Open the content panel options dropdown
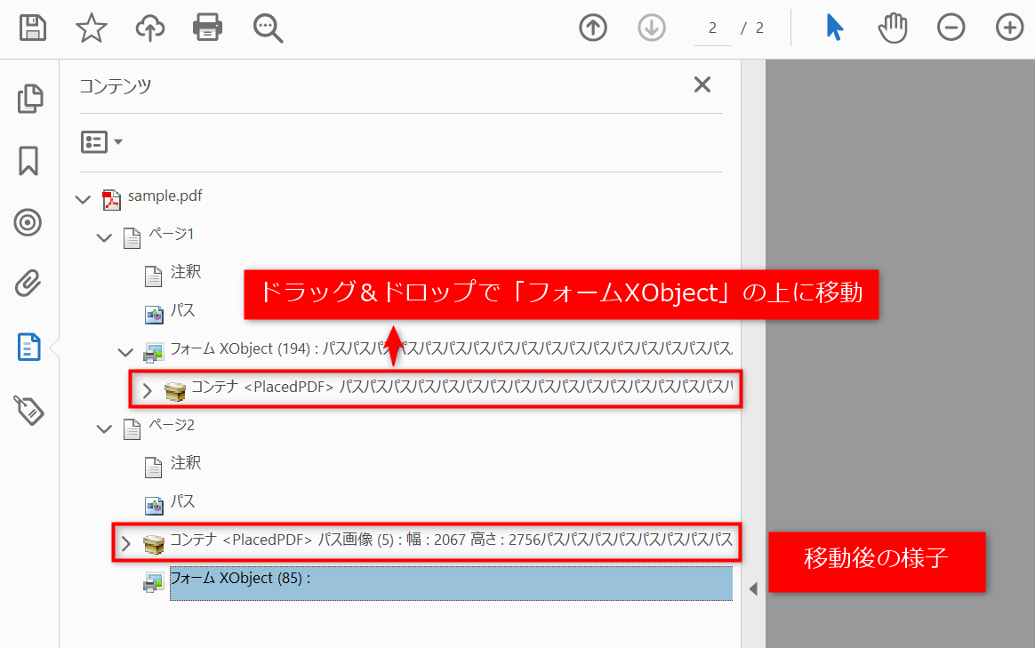 pos(101,142)
